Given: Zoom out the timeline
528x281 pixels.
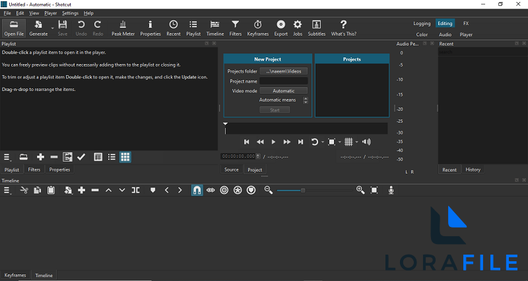Looking at the screenshot, I should click(269, 191).
